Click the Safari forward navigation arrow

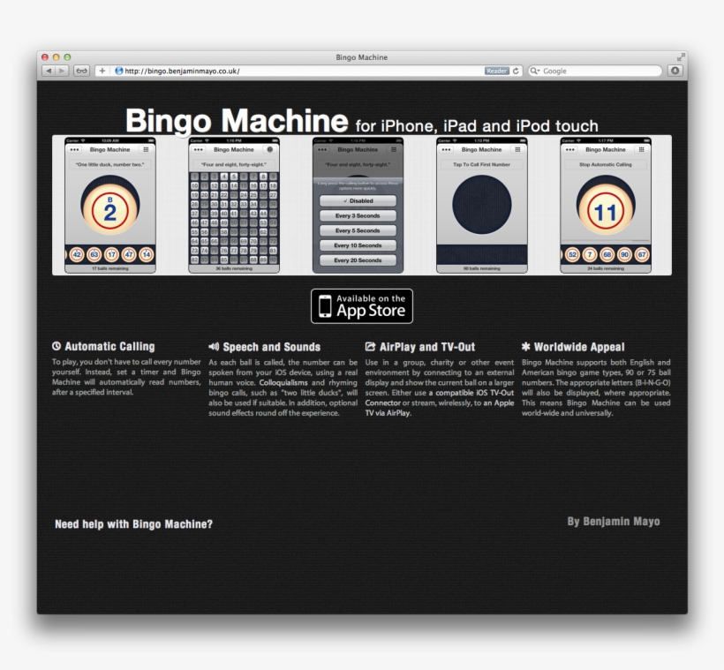(62, 71)
